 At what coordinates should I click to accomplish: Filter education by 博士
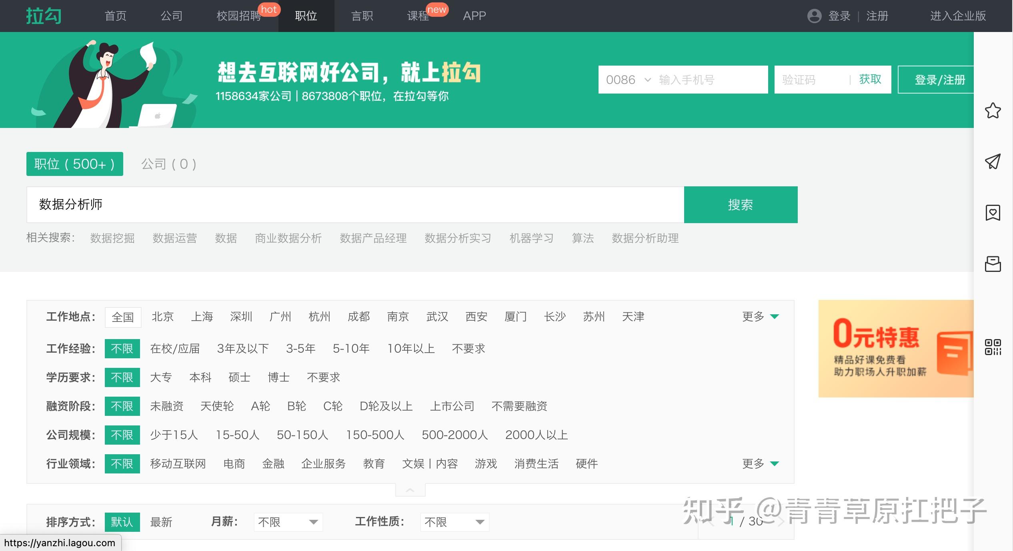click(279, 377)
